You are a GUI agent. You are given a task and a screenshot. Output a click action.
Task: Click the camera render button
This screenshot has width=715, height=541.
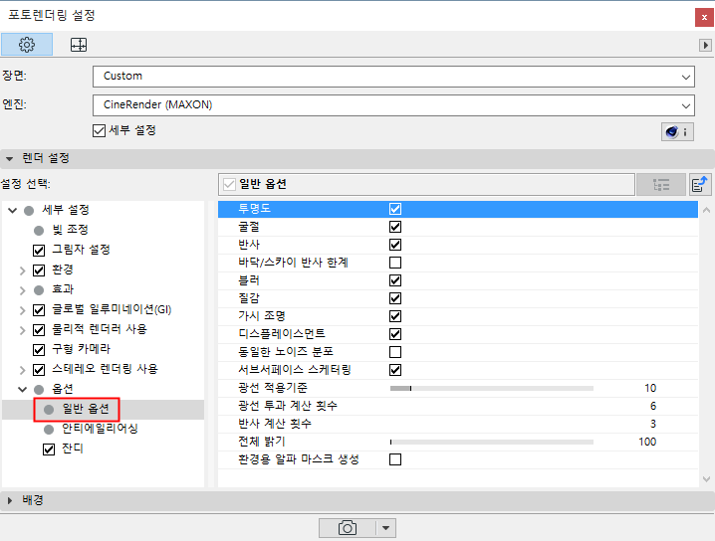(x=347, y=528)
